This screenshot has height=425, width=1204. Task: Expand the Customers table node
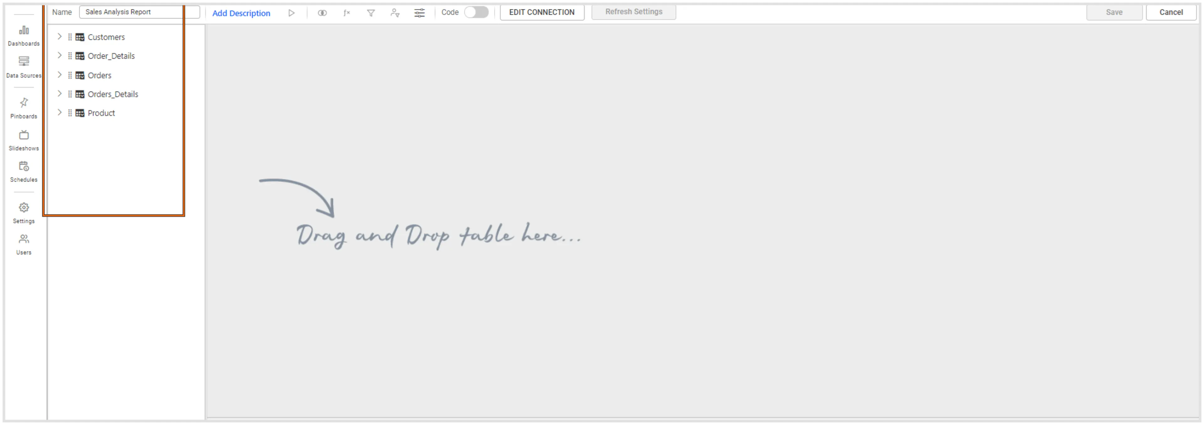coord(59,36)
